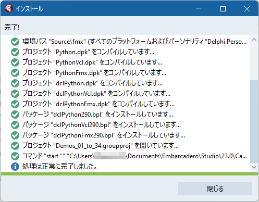Click check icon beside Demos_01_to_34.groupproj row
The image size is (259, 202).
pos(15,146)
